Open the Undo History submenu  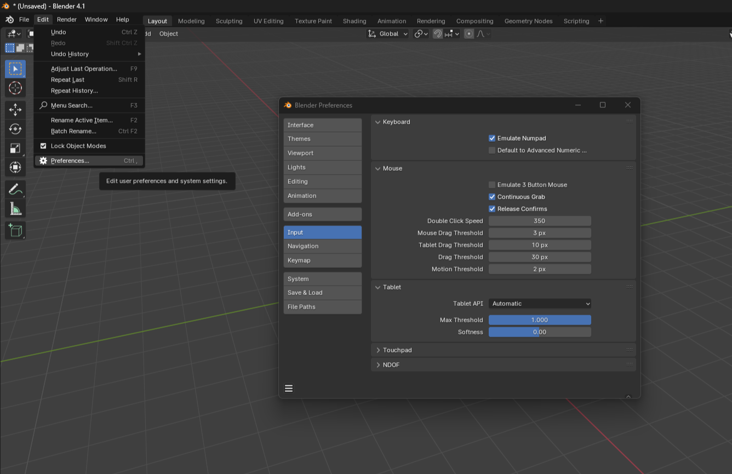point(89,54)
